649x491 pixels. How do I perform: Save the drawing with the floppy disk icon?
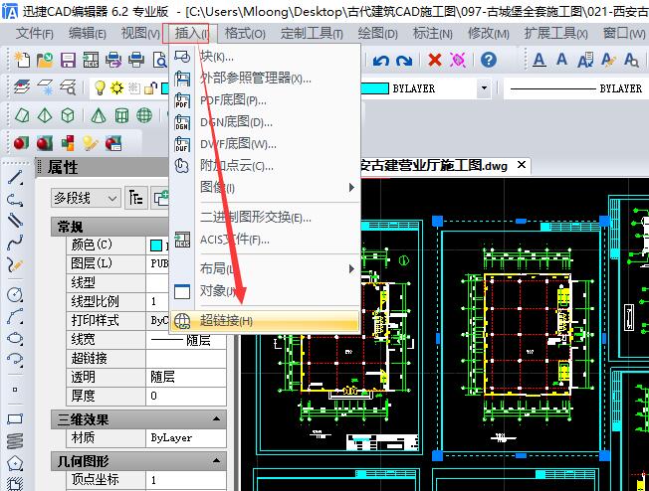tap(68, 60)
